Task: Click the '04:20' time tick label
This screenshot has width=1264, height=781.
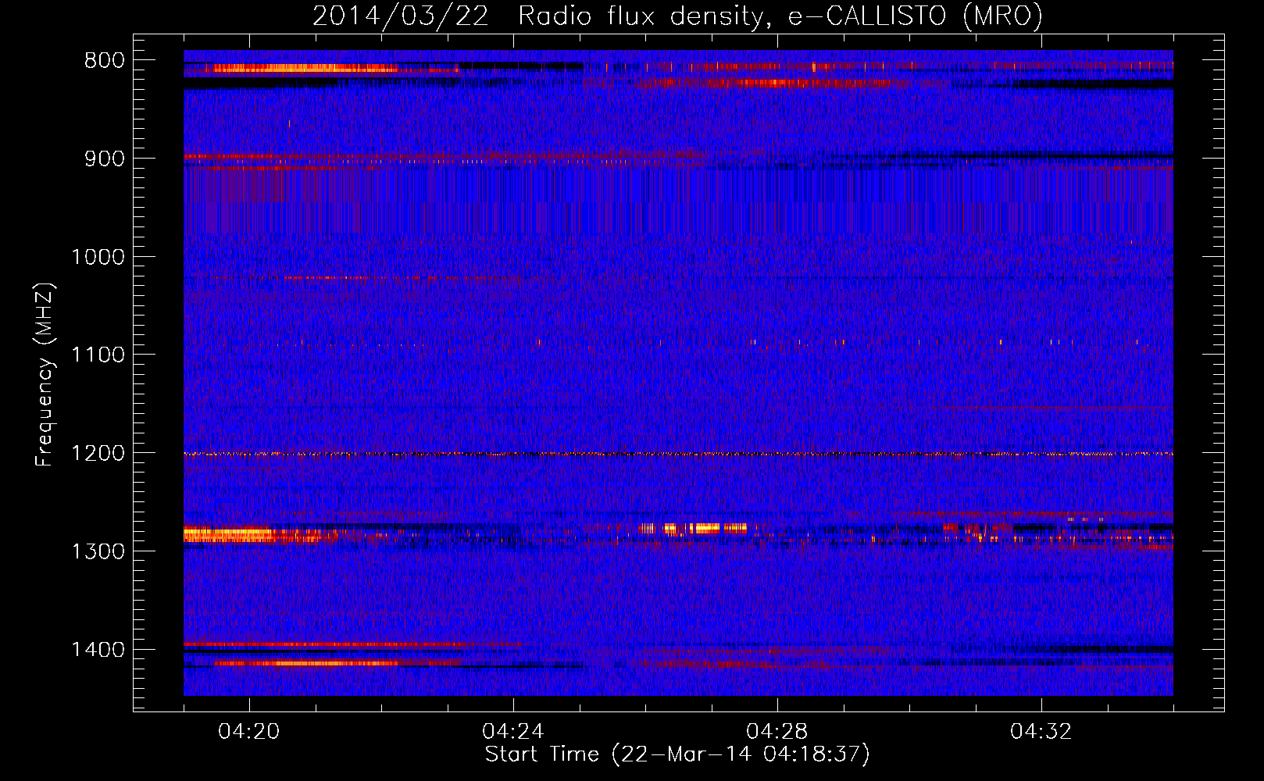Action: pos(249,732)
